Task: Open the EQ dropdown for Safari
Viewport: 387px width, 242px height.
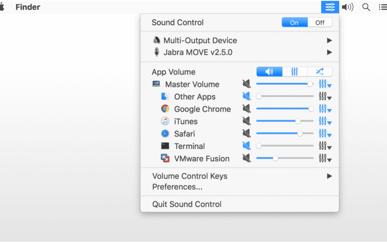Action: (325, 134)
